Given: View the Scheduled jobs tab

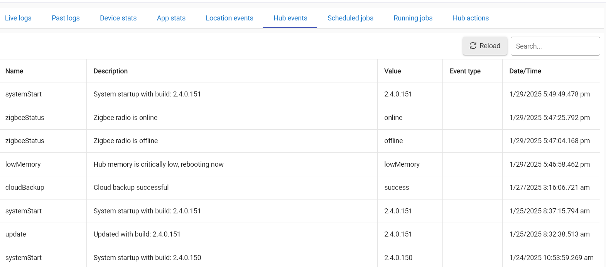Looking at the screenshot, I should point(350,18).
